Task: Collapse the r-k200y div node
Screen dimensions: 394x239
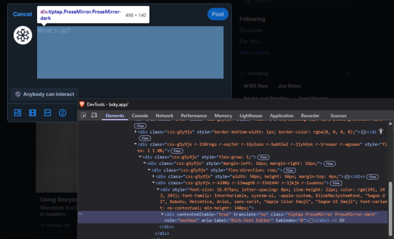Action: click(x=153, y=182)
